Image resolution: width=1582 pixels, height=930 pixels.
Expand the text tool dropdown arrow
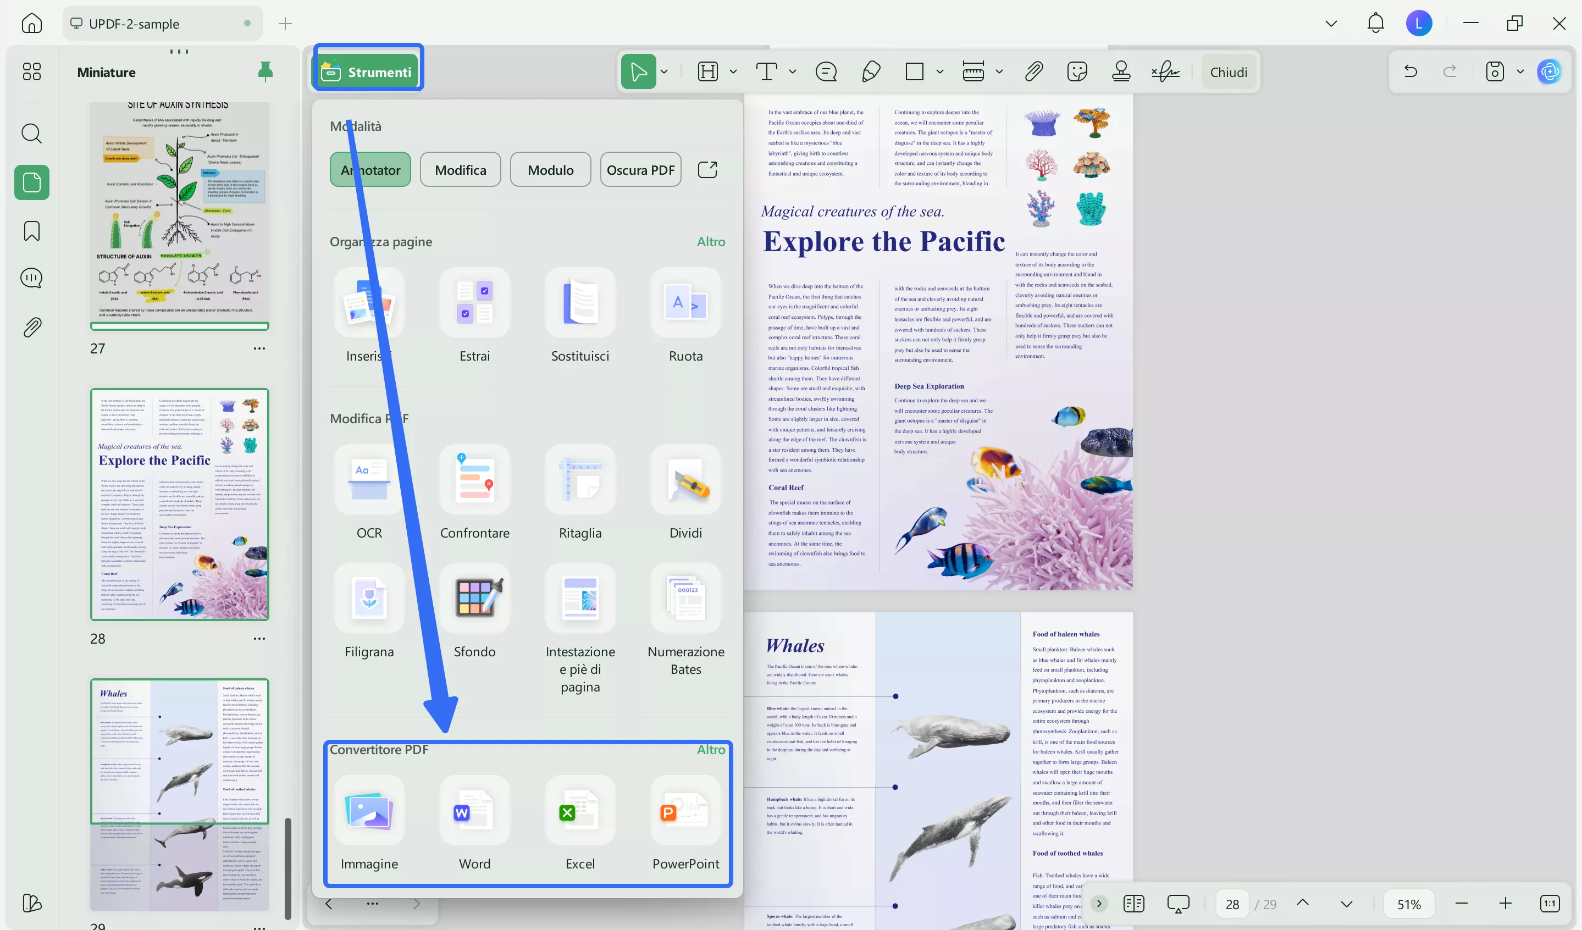point(793,71)
